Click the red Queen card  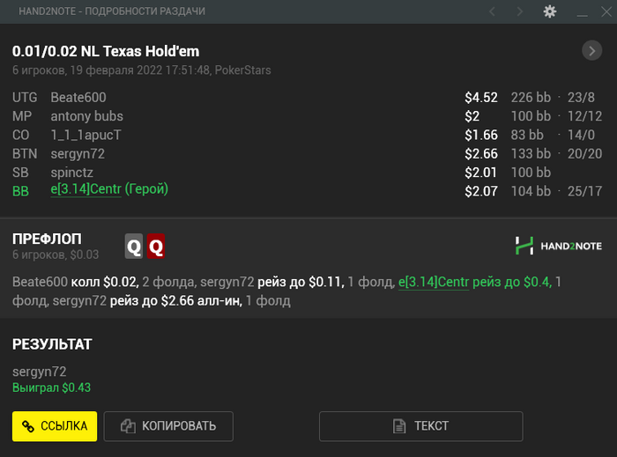156,246
